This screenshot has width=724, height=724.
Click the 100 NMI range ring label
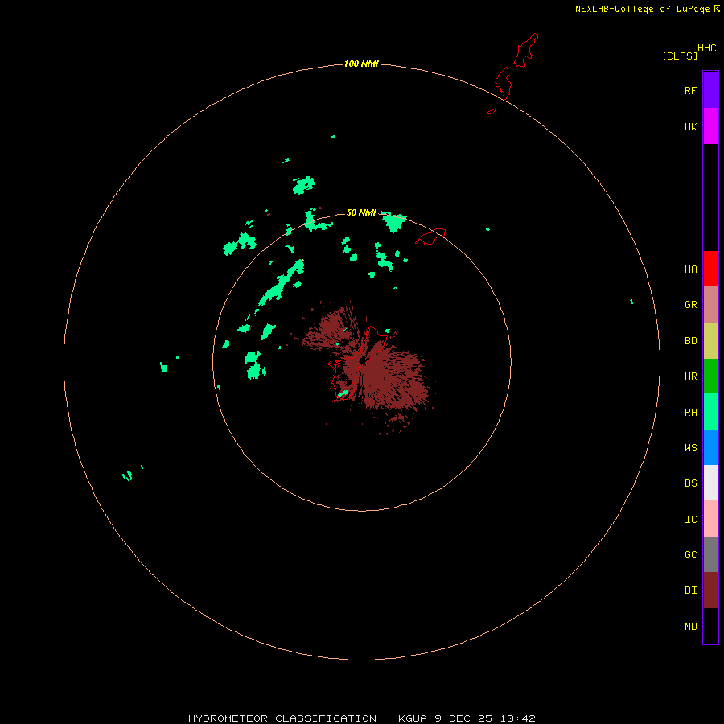(361, 64)
